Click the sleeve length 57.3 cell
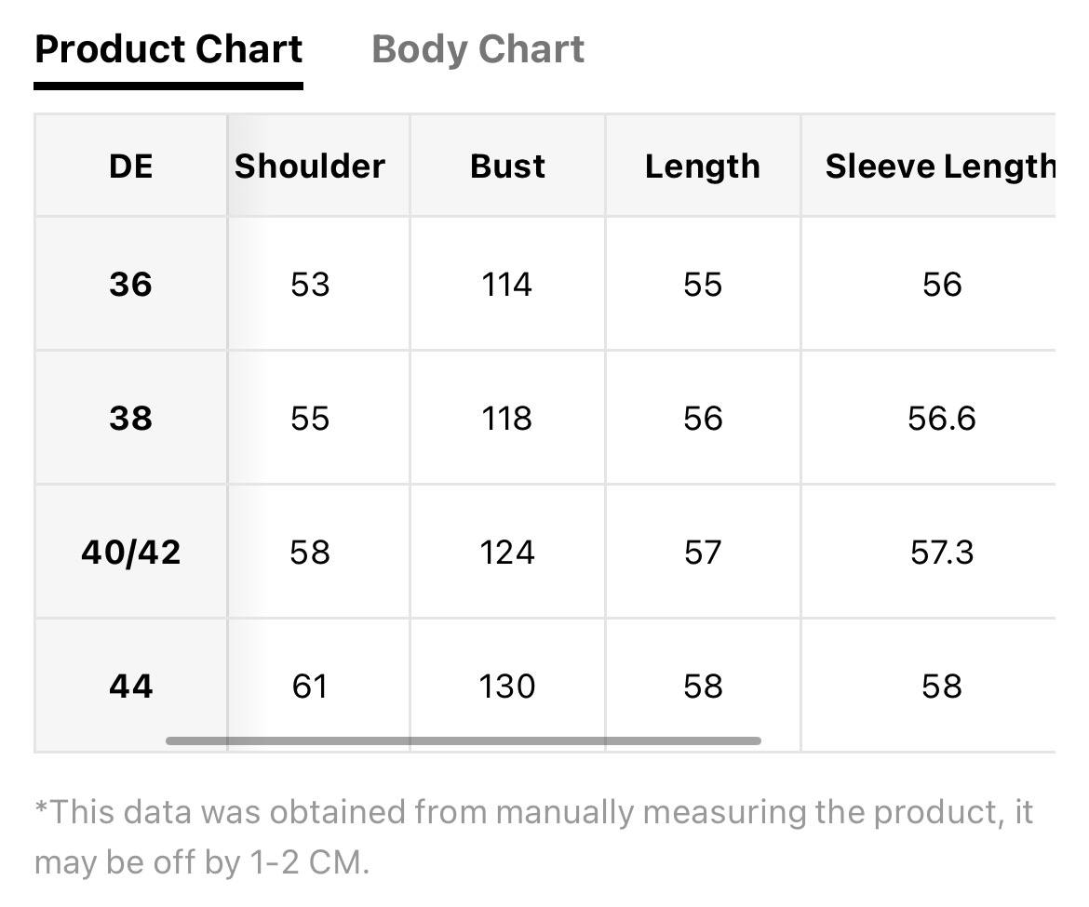The image size is (1089, 907). click(x=929, y=553)
